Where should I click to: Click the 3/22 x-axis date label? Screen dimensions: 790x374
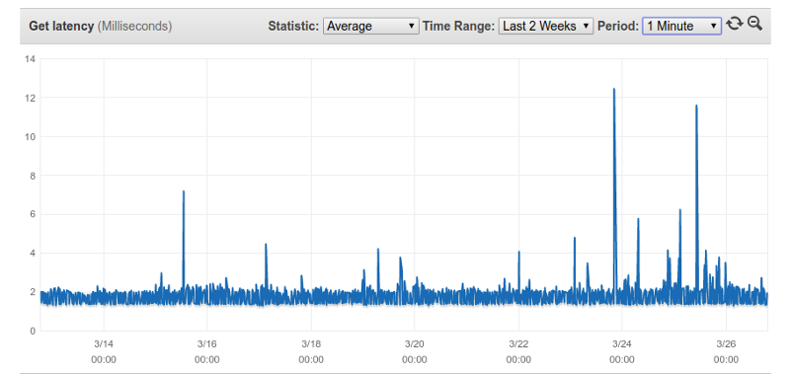(518, 344)
